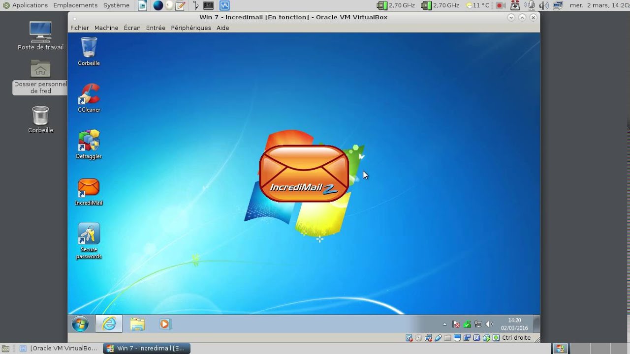Open the host desktop Corbeille trash
Image resolution: width=630 pixels, height=354 pixels.
point(40,119)
